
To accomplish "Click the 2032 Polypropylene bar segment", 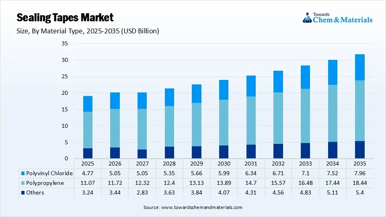I will (x=278, y=118).
